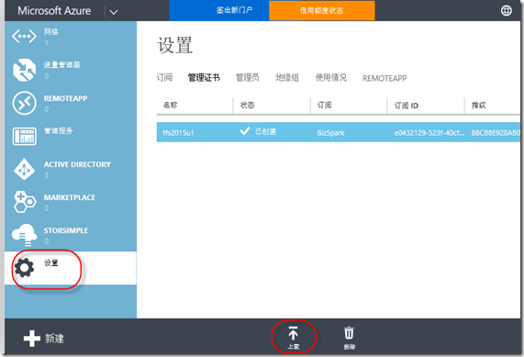Click the Microsoft Azure logo text

54,11
